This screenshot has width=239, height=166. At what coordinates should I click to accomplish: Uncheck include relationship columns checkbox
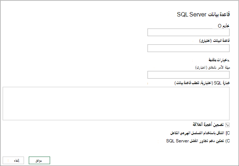click(228, 125)
